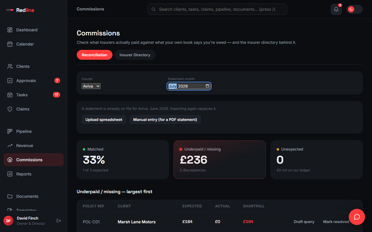Image resolution: width=372 pixels, height=232 pixels.
Task: Click the Expected column header
Action: coord(192,206)
